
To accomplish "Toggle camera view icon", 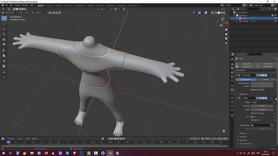I will pos(226,39).
